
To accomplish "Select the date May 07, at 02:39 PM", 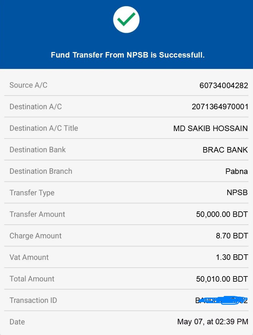I will pyautogui.click(x=213, y=322).
